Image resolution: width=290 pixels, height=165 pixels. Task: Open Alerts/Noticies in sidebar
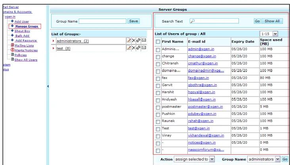(26, 50)
